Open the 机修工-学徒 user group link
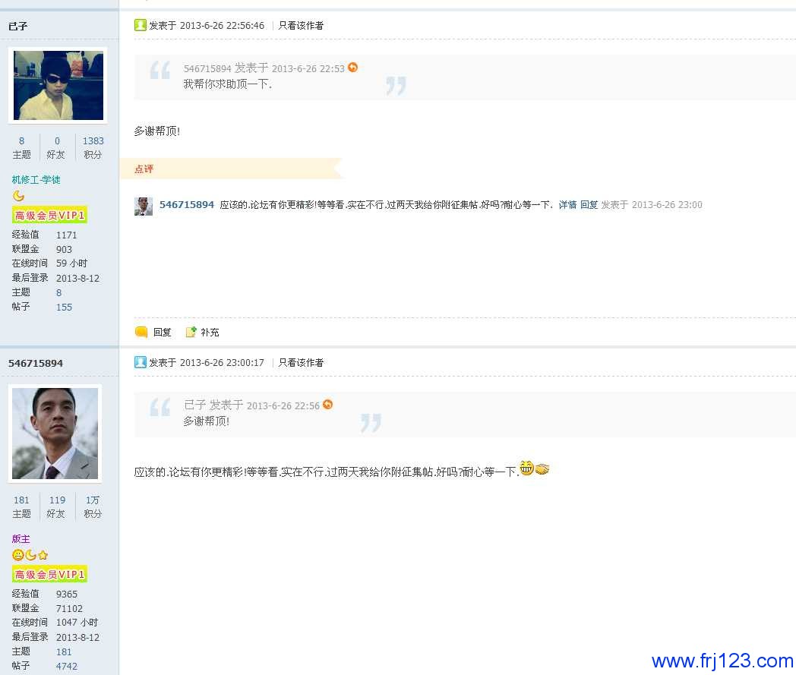This screenshot has height=675, width=796. [x=36, y=180]
